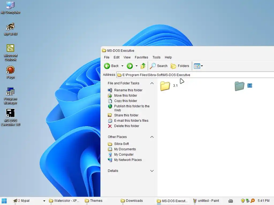The height and width of the screenshot is (205, 274).
Task: Open the Search pane
Action: coord(158,66)
